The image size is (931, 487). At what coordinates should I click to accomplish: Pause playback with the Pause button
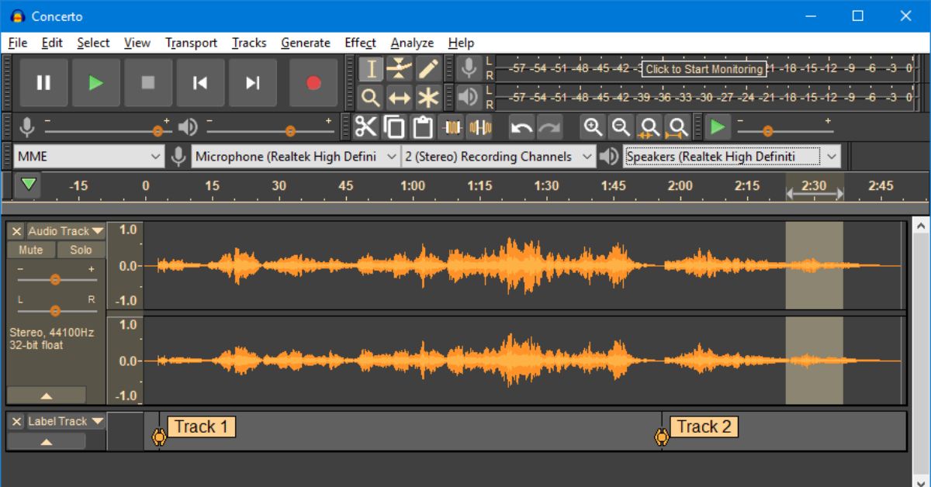[43, 83]
